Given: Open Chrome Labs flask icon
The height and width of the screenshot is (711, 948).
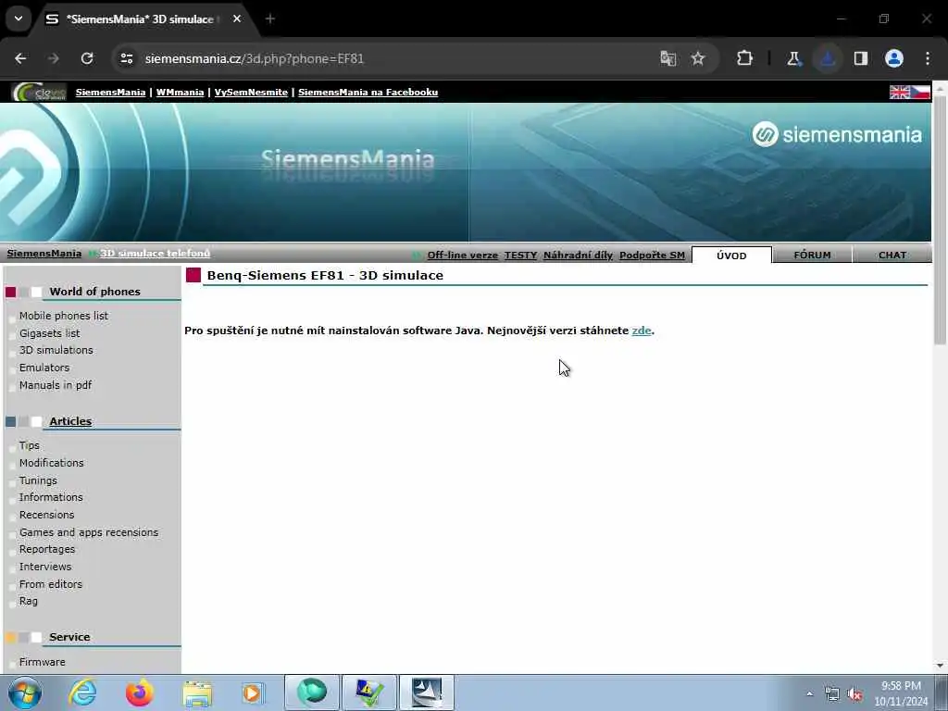Looking at the screenshot, I should (793, 58).
